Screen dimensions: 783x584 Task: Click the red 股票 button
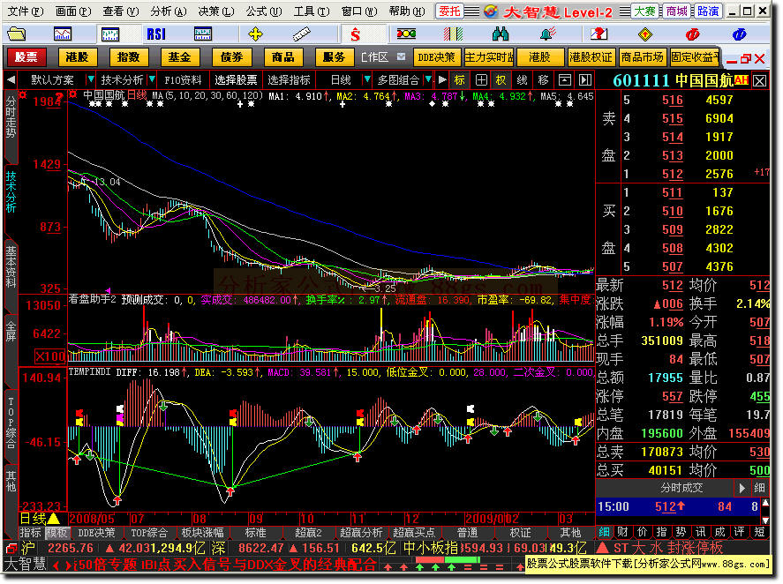click(x=26, y=57)
